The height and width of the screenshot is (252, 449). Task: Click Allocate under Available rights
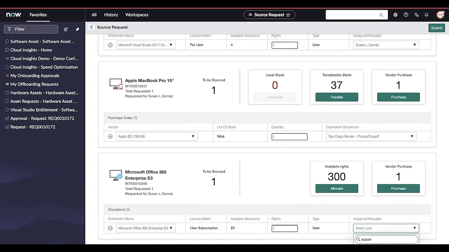click(x=337, y=189)
